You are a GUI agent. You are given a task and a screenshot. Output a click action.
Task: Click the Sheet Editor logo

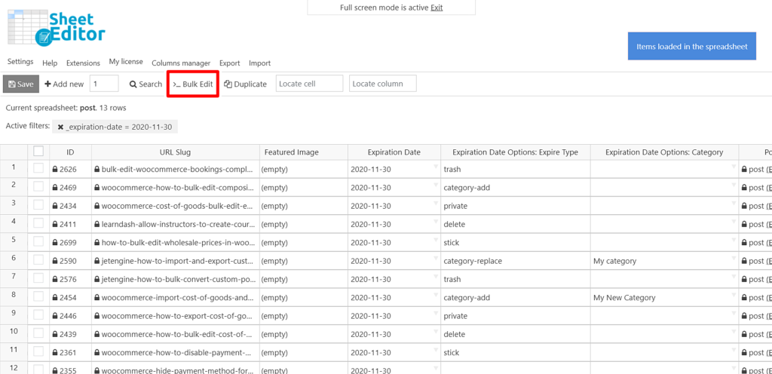coord(57,29)
